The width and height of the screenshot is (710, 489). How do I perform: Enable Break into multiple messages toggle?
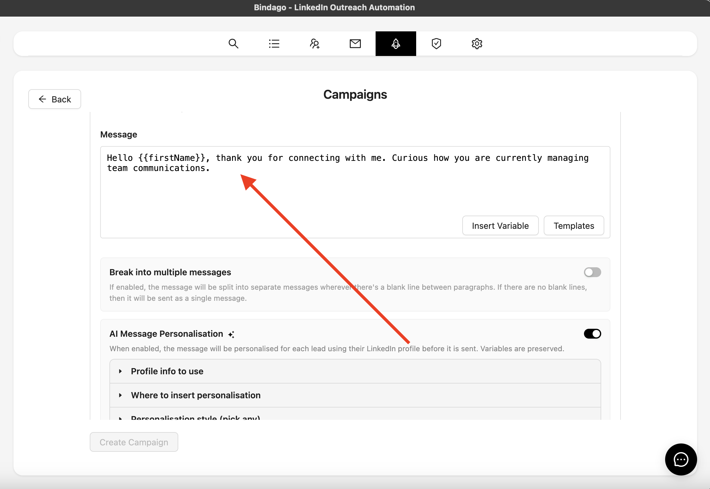coord(593,272)
